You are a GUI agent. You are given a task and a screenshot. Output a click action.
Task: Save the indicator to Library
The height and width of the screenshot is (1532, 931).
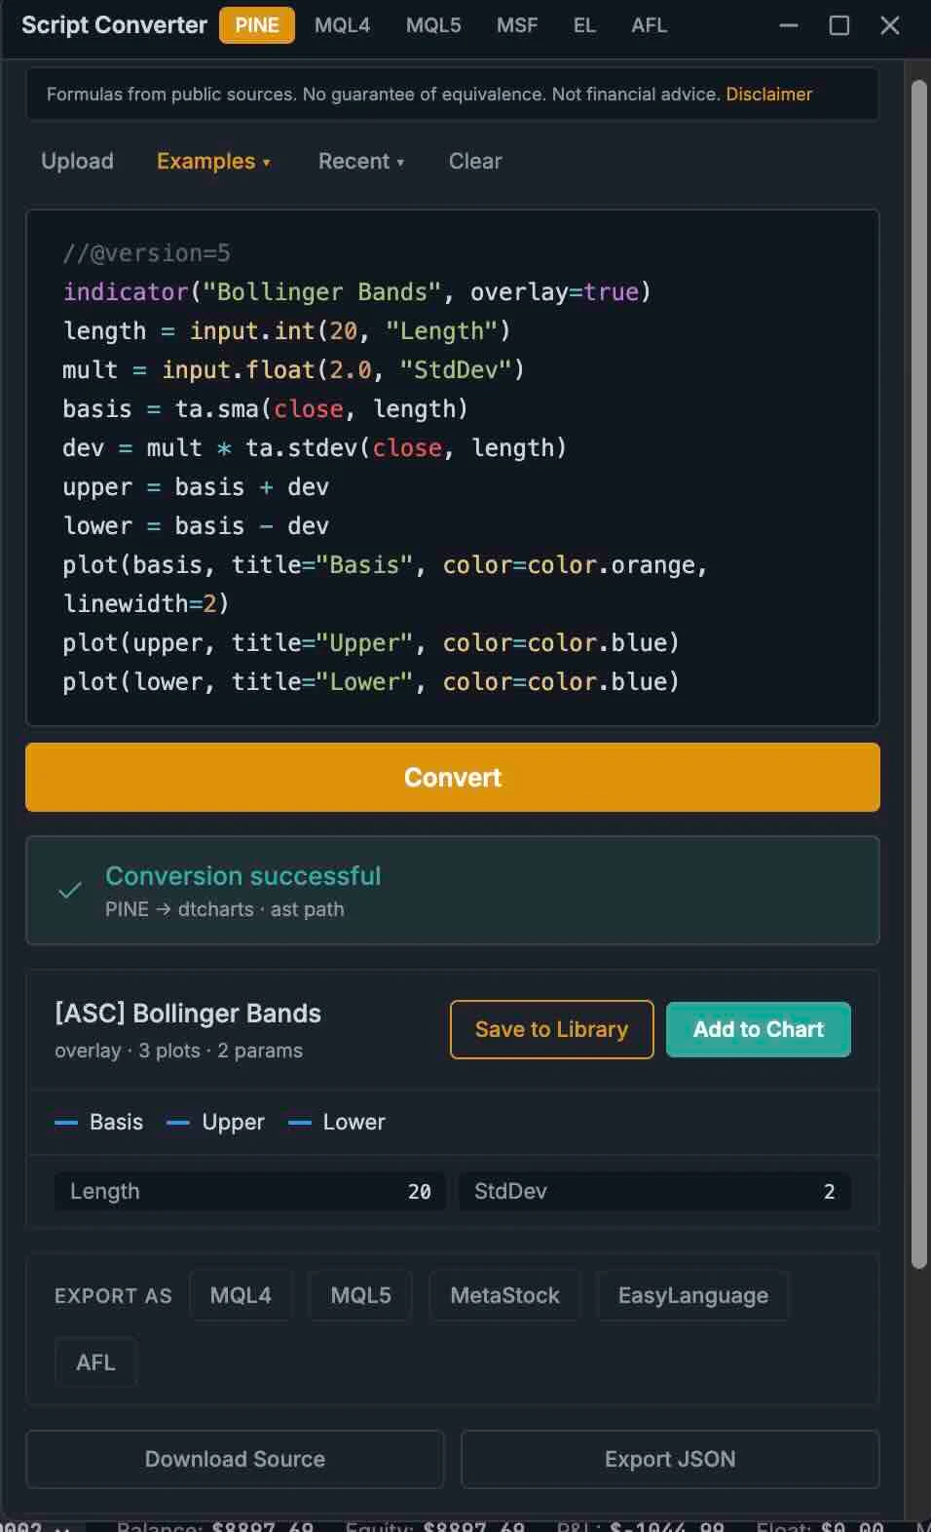tap(551, 1029)
